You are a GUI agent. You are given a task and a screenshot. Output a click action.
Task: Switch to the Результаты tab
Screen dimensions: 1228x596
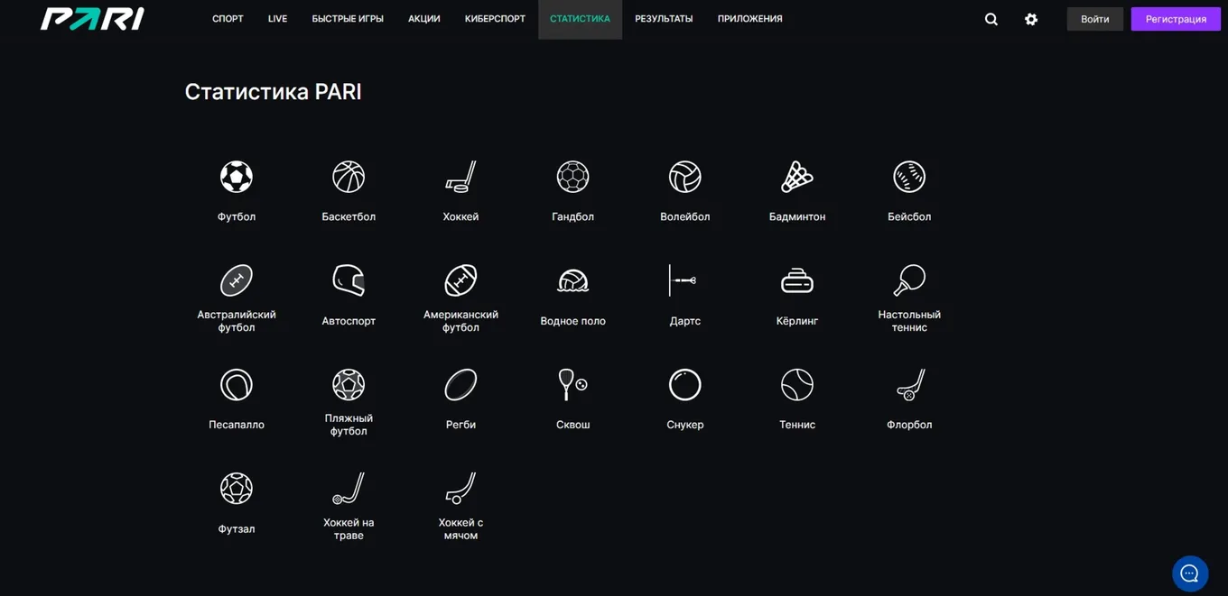[x=664, y=19]
